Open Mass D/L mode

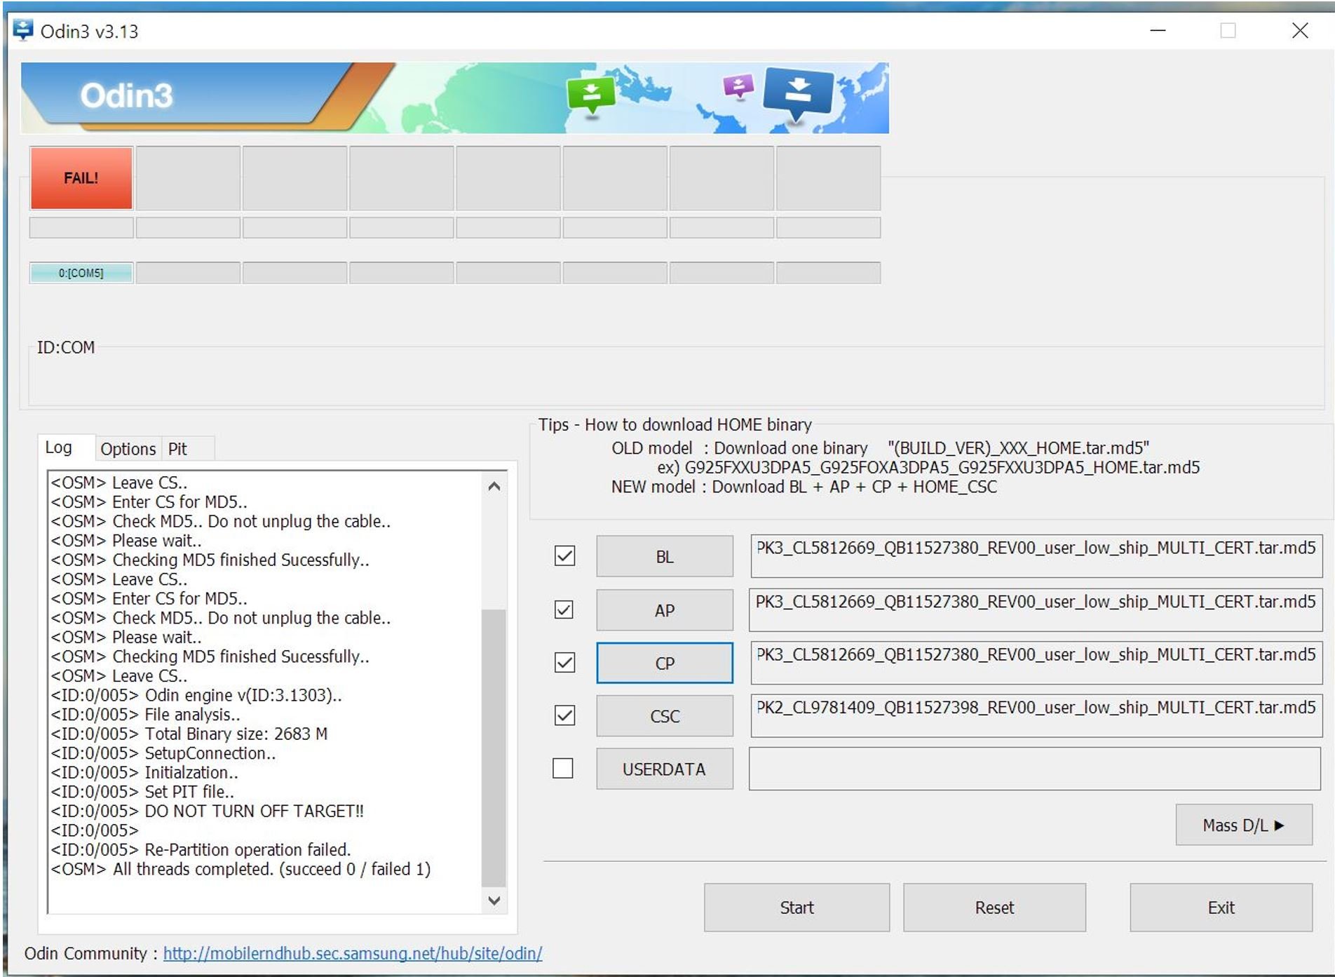[1245, 825]
